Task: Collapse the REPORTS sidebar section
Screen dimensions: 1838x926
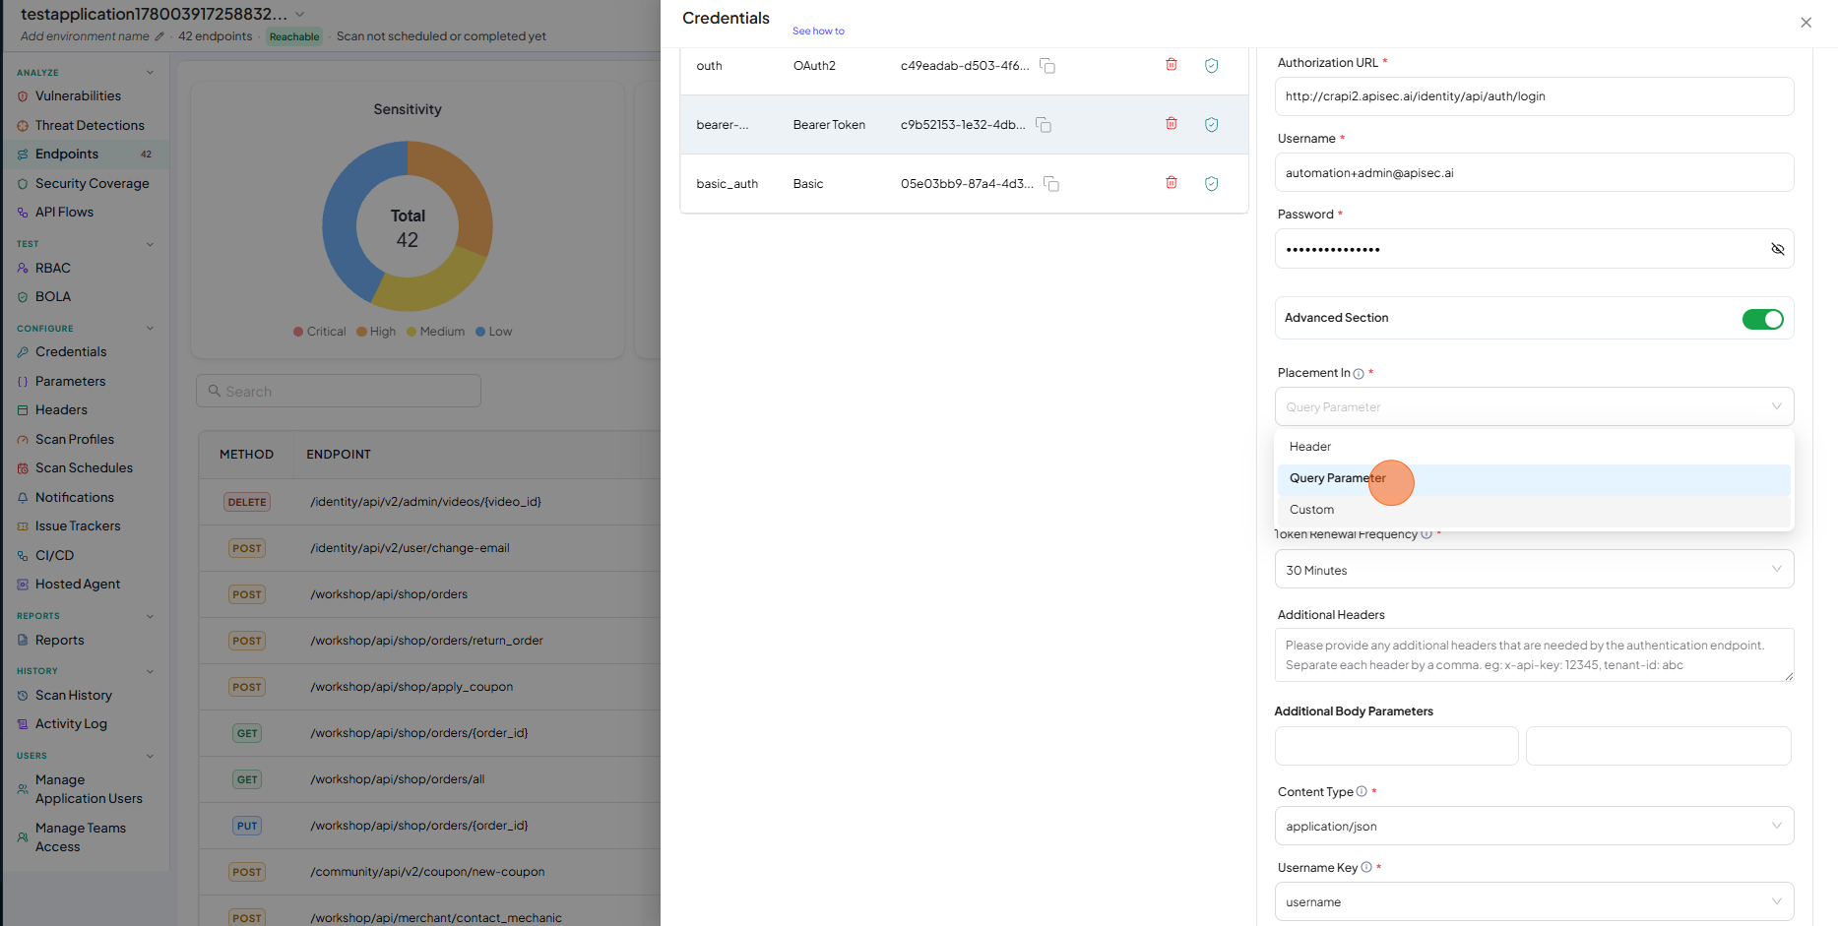Action: coord(150,616)
